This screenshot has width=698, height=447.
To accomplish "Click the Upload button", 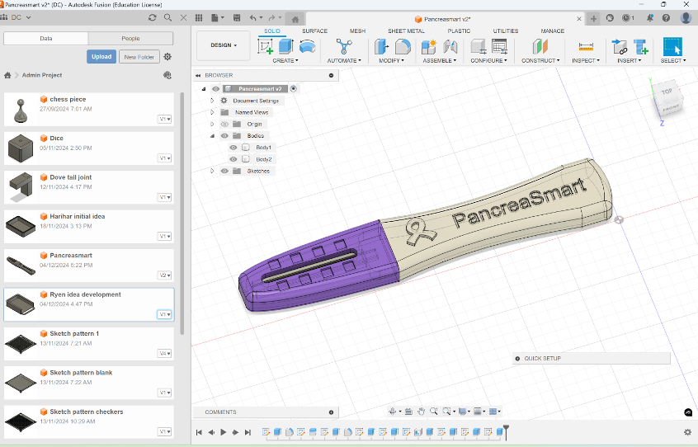I will click(101, 57).
